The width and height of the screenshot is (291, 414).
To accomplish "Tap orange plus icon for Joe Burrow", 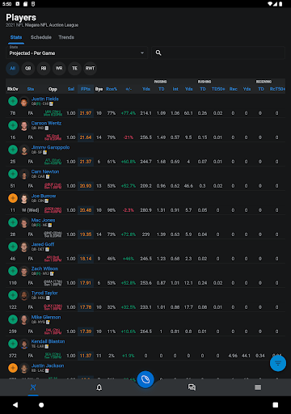I will [13, 198].
